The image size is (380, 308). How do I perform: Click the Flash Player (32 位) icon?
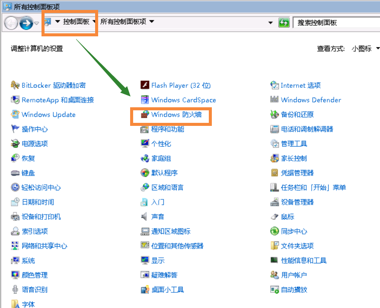pos(145,85)
